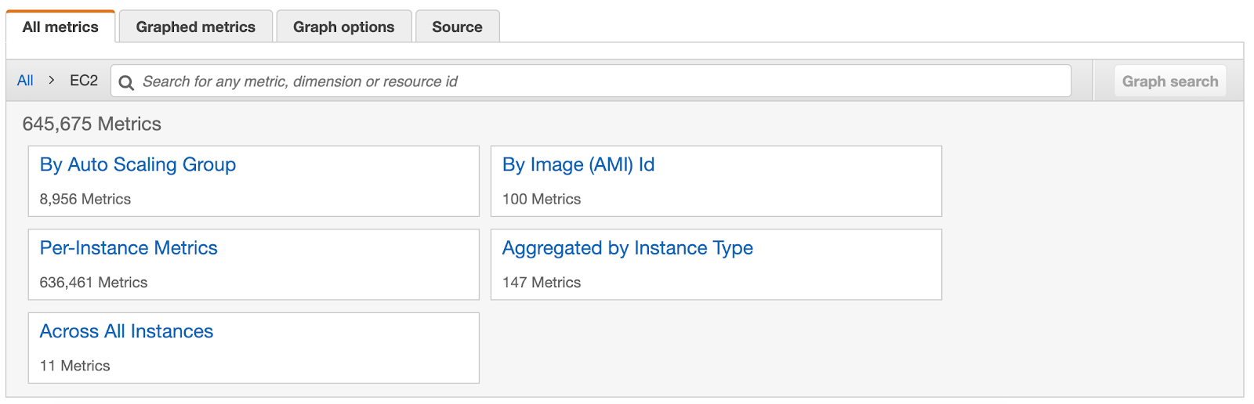The width and height of the screenshot is (1254, 404).
Task: Click the 147 Metrics count text
Action: click(x=542, y=283)
